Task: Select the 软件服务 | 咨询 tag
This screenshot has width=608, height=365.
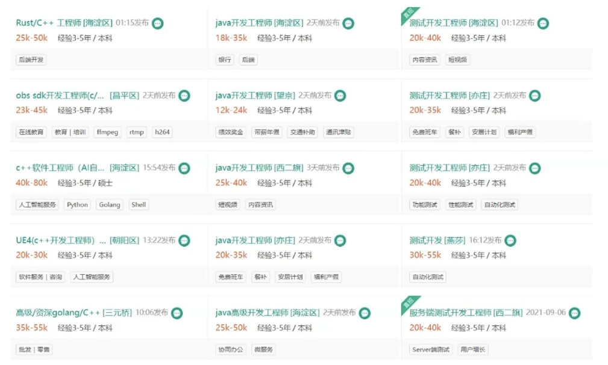Action: pos(40,277)
